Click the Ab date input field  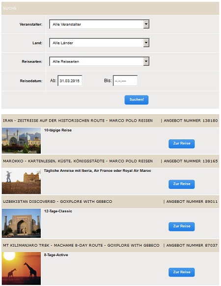tap(70, 81)
